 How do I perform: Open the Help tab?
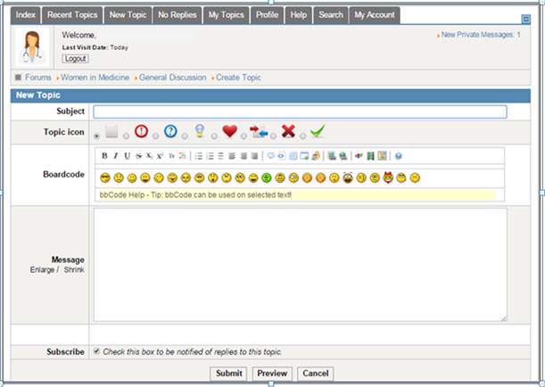tap(299, 15)
